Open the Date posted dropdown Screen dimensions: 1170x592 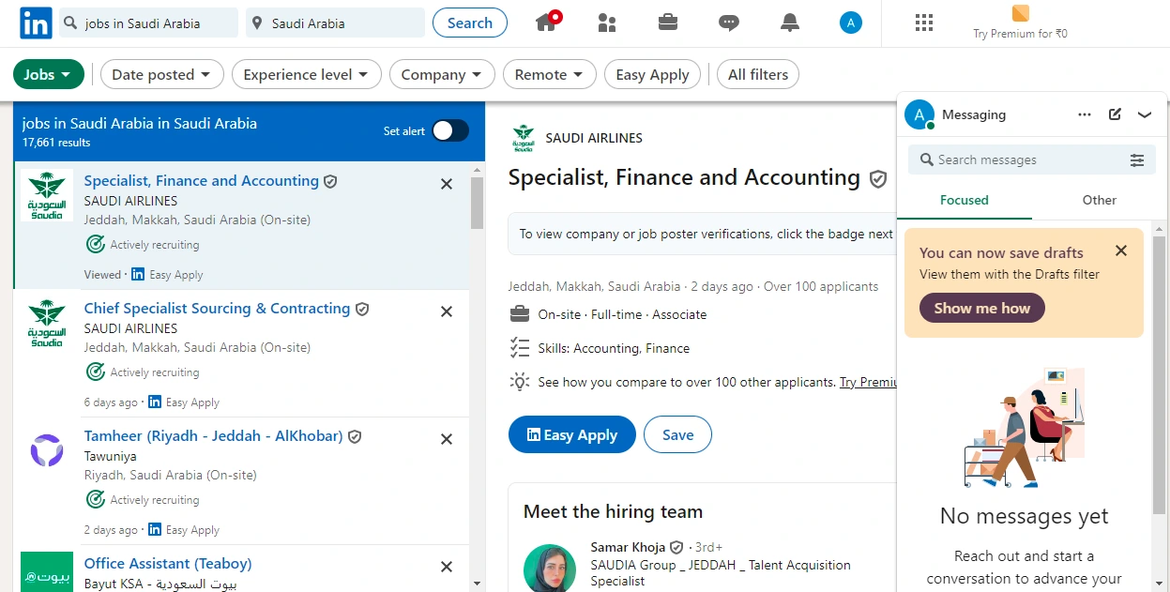pyautogui.click(x=162, y=74)
